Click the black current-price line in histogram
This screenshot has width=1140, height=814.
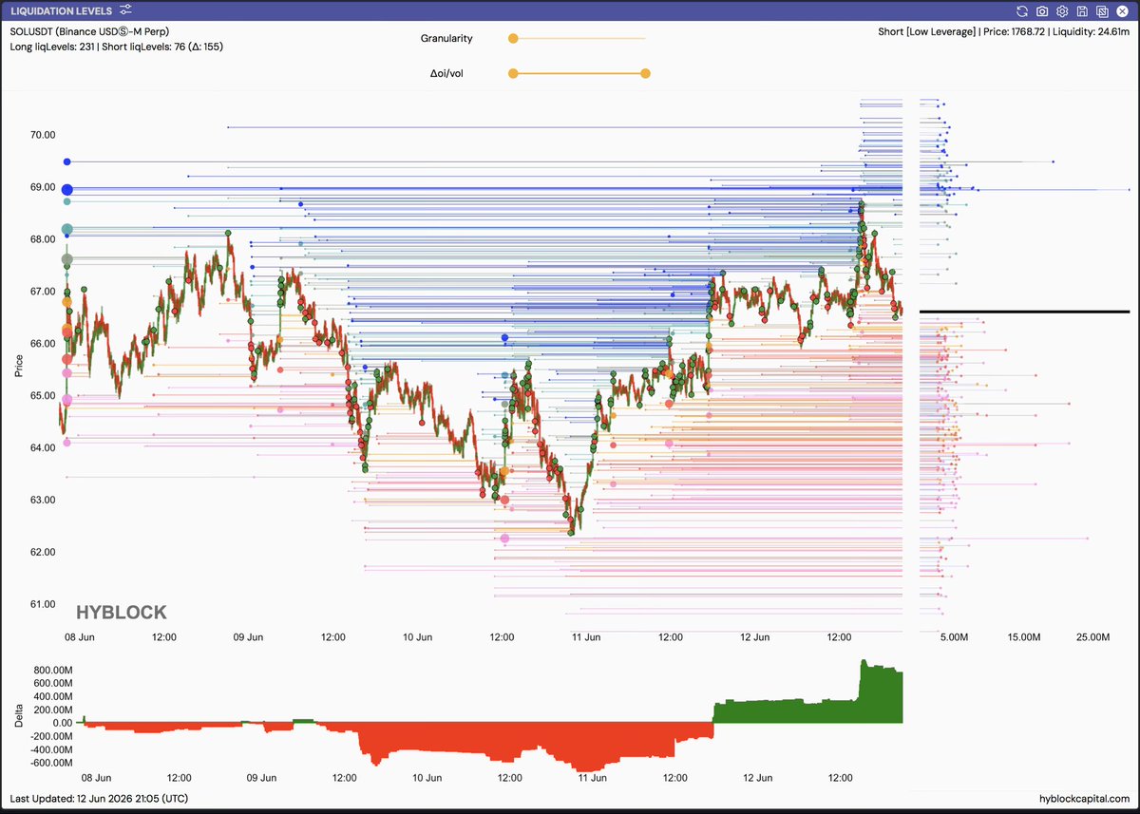click(1025, 311)
